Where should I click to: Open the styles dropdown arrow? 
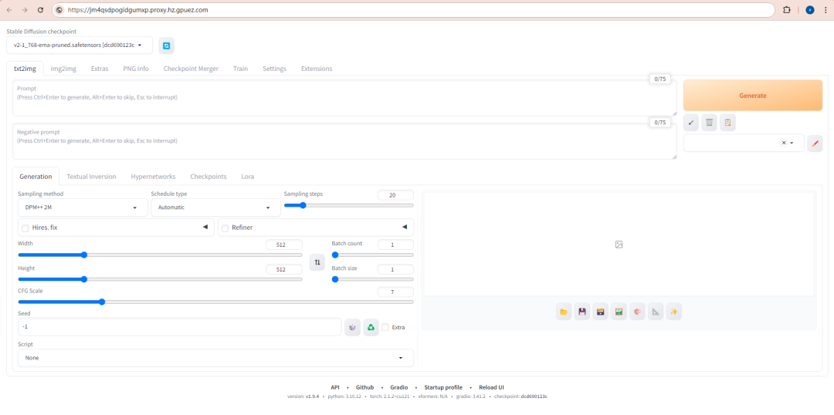[x=792, y=143]
